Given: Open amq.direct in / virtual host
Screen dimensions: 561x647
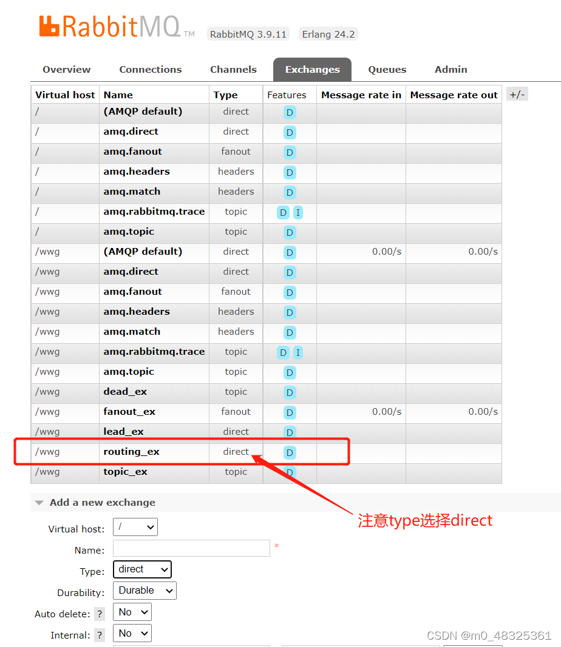Looking at the screenshot, I should pyautogui.click(x=131, y=131).
